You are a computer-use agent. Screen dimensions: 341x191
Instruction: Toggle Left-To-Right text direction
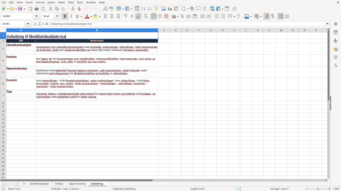tap(267, 16)
